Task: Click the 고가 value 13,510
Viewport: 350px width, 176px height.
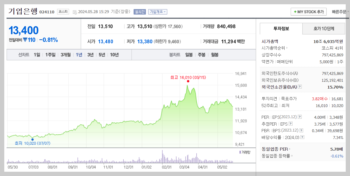Action: (x=145, y=26)
